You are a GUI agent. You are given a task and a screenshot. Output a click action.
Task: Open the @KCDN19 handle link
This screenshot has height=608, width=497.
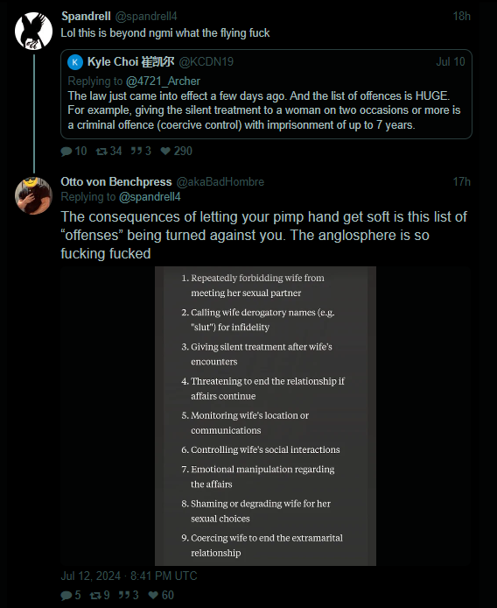pyautogui.click(x=206, y=61)
